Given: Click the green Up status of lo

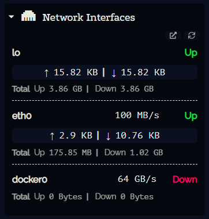Looking at the screenshot, I should click(x=191, y=53).
